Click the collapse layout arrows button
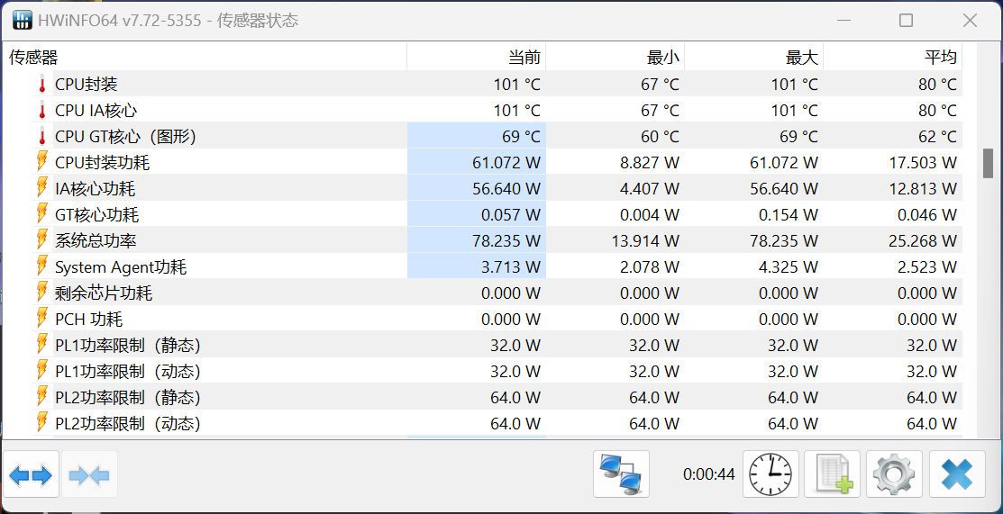1003x514 pixels. (89, 474)
